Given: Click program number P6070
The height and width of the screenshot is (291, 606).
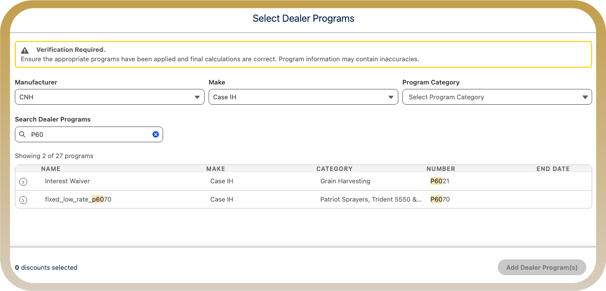Looking at the screenshot, I should point(440,200).
